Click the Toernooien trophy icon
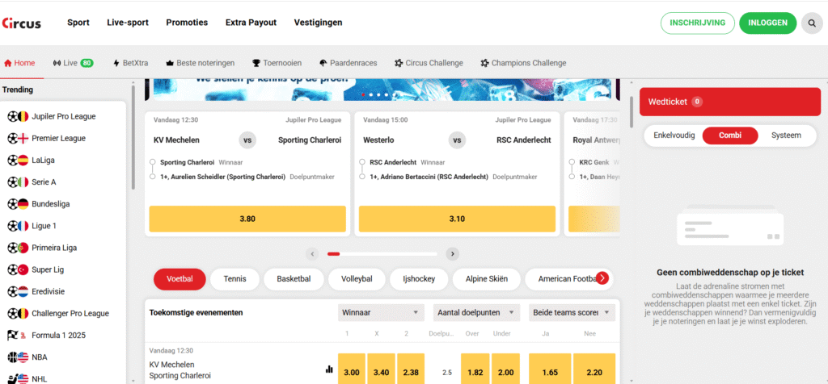Image resolution: width=828 pixels, height=384 pixels. (256, 63)
